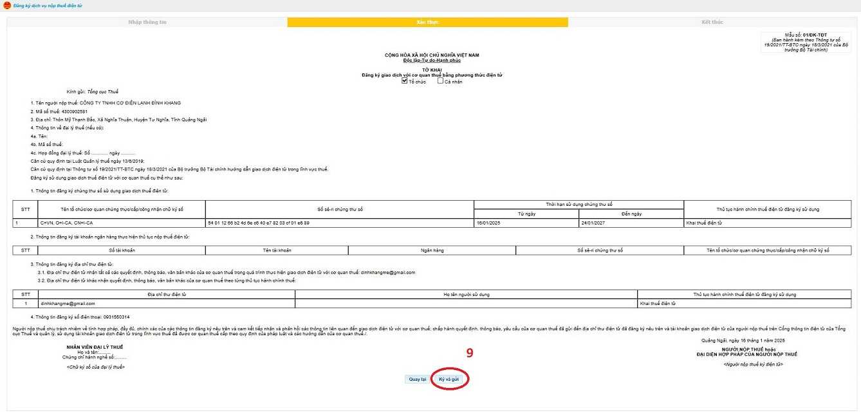Click the cell C=VN, O=I-CA, CN=I-CA
Image resolution: width=861 pixels, height=415 pixels.
pyautogui.click(x=121, y=223)
